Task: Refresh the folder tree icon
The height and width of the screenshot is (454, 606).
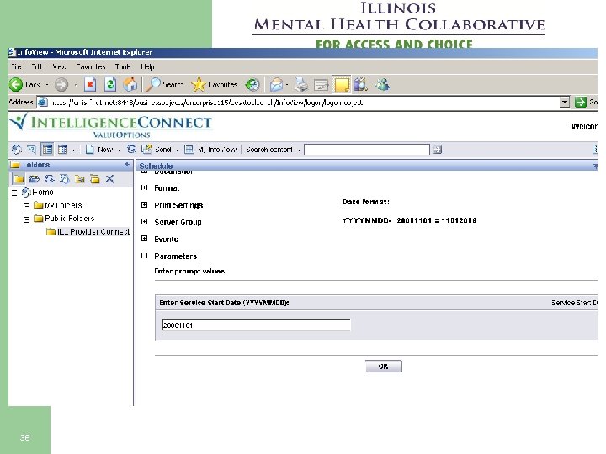Action: point(49,179)
